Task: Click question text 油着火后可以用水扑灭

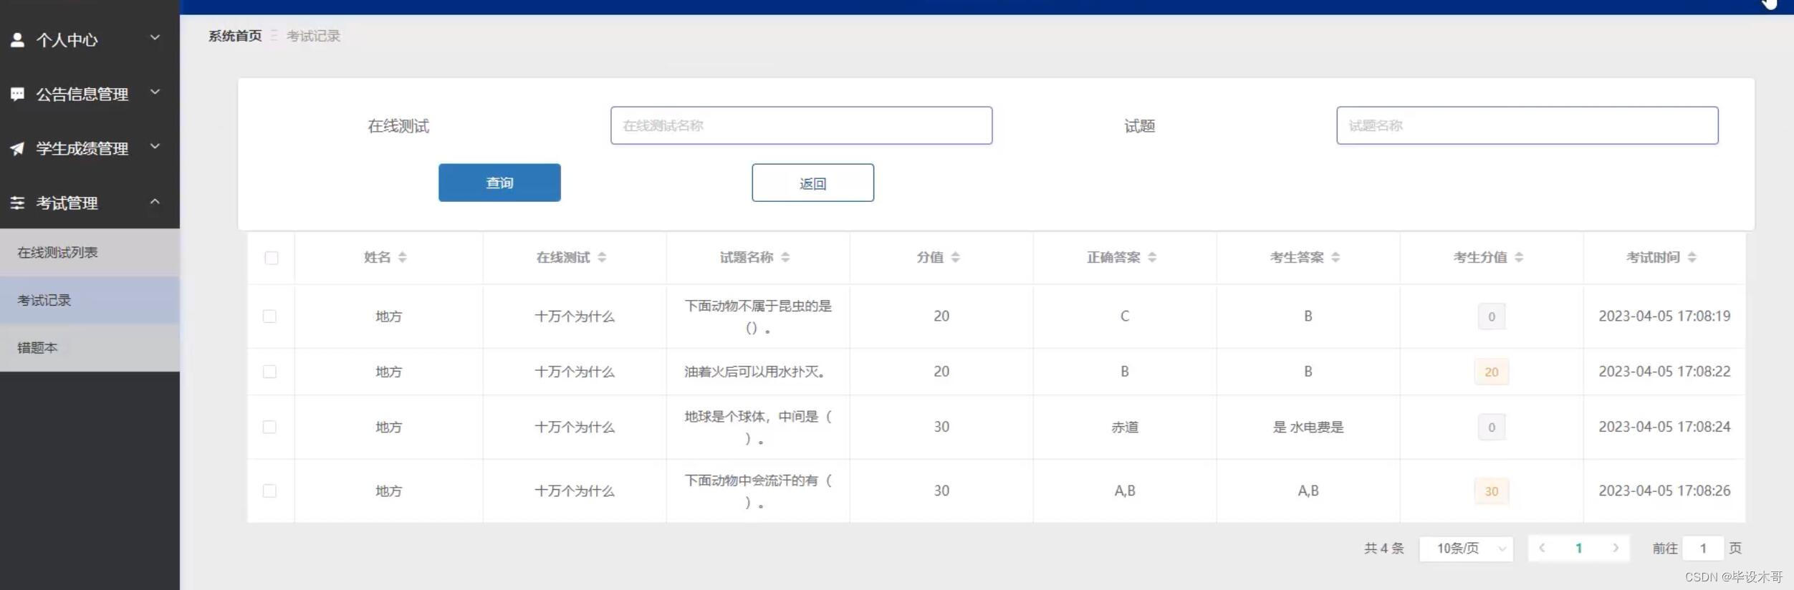Action: point(754,372)
